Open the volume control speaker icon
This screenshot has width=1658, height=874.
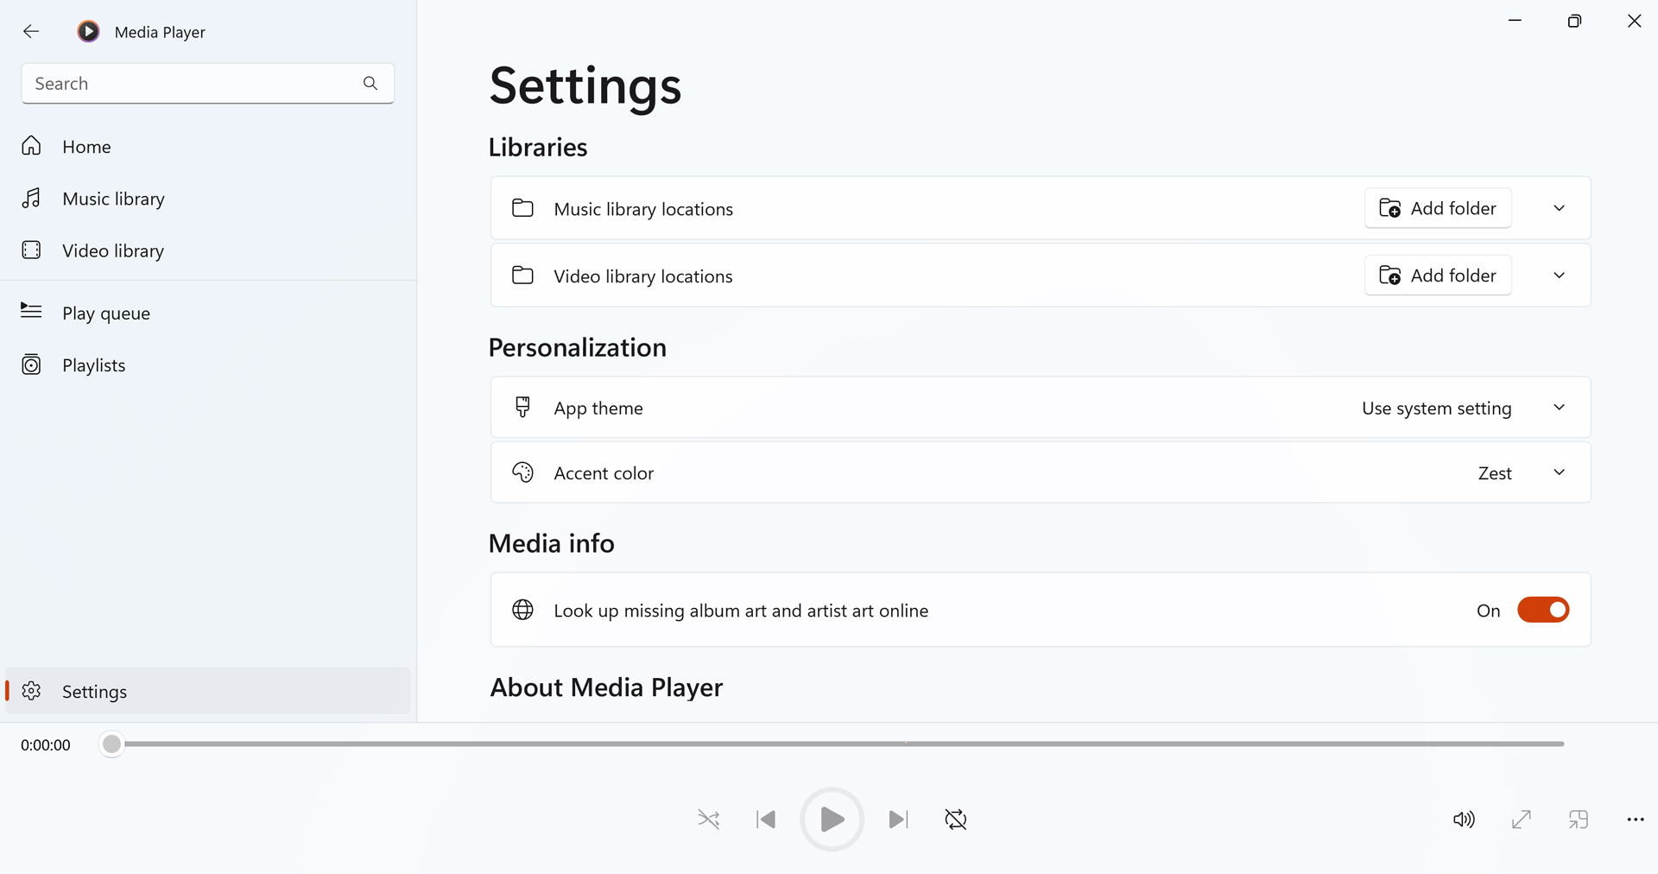click(1464, 819)
